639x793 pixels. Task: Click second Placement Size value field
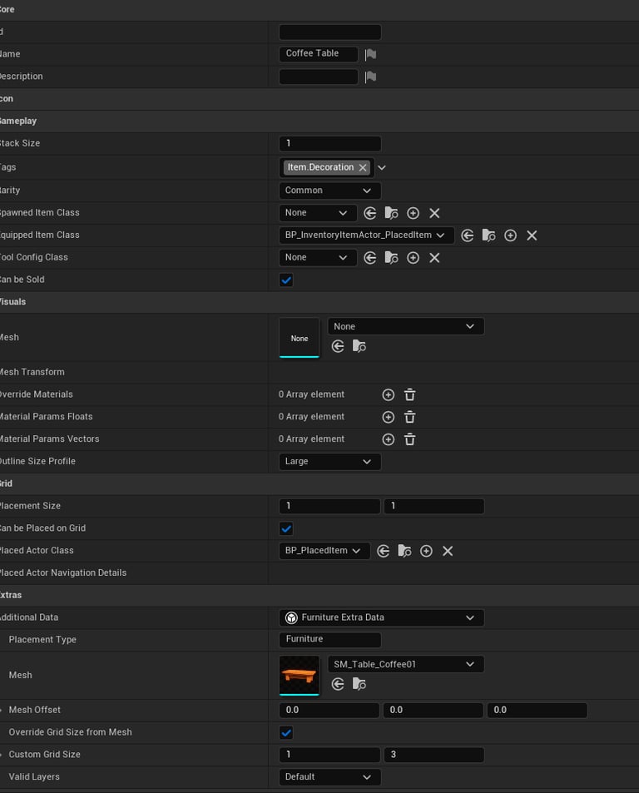433,506
